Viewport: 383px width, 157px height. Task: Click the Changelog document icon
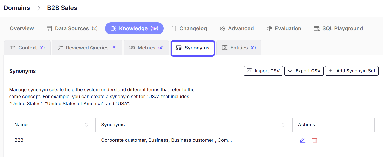click(174, 28)
